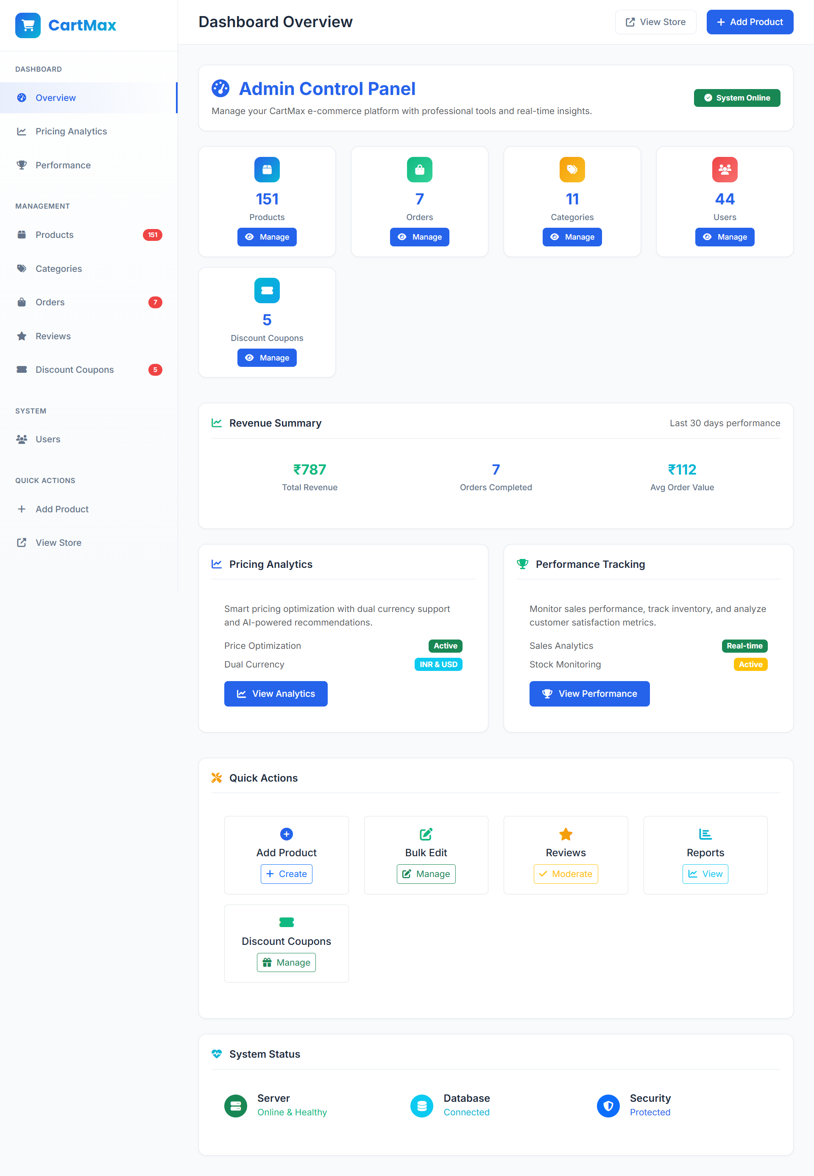Image resolution: width=814 pixels, height=1176 pixels.
Task: Click the Moderate button under Reviews
Action: [x=566, y=874]
